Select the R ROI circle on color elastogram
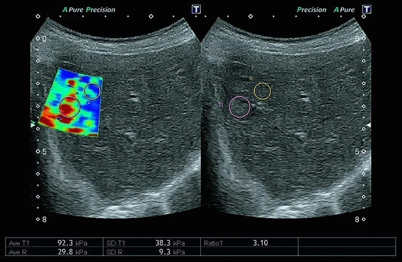This screenshot has height=262, width=402. pyautogui.click(x=92, y=91)
